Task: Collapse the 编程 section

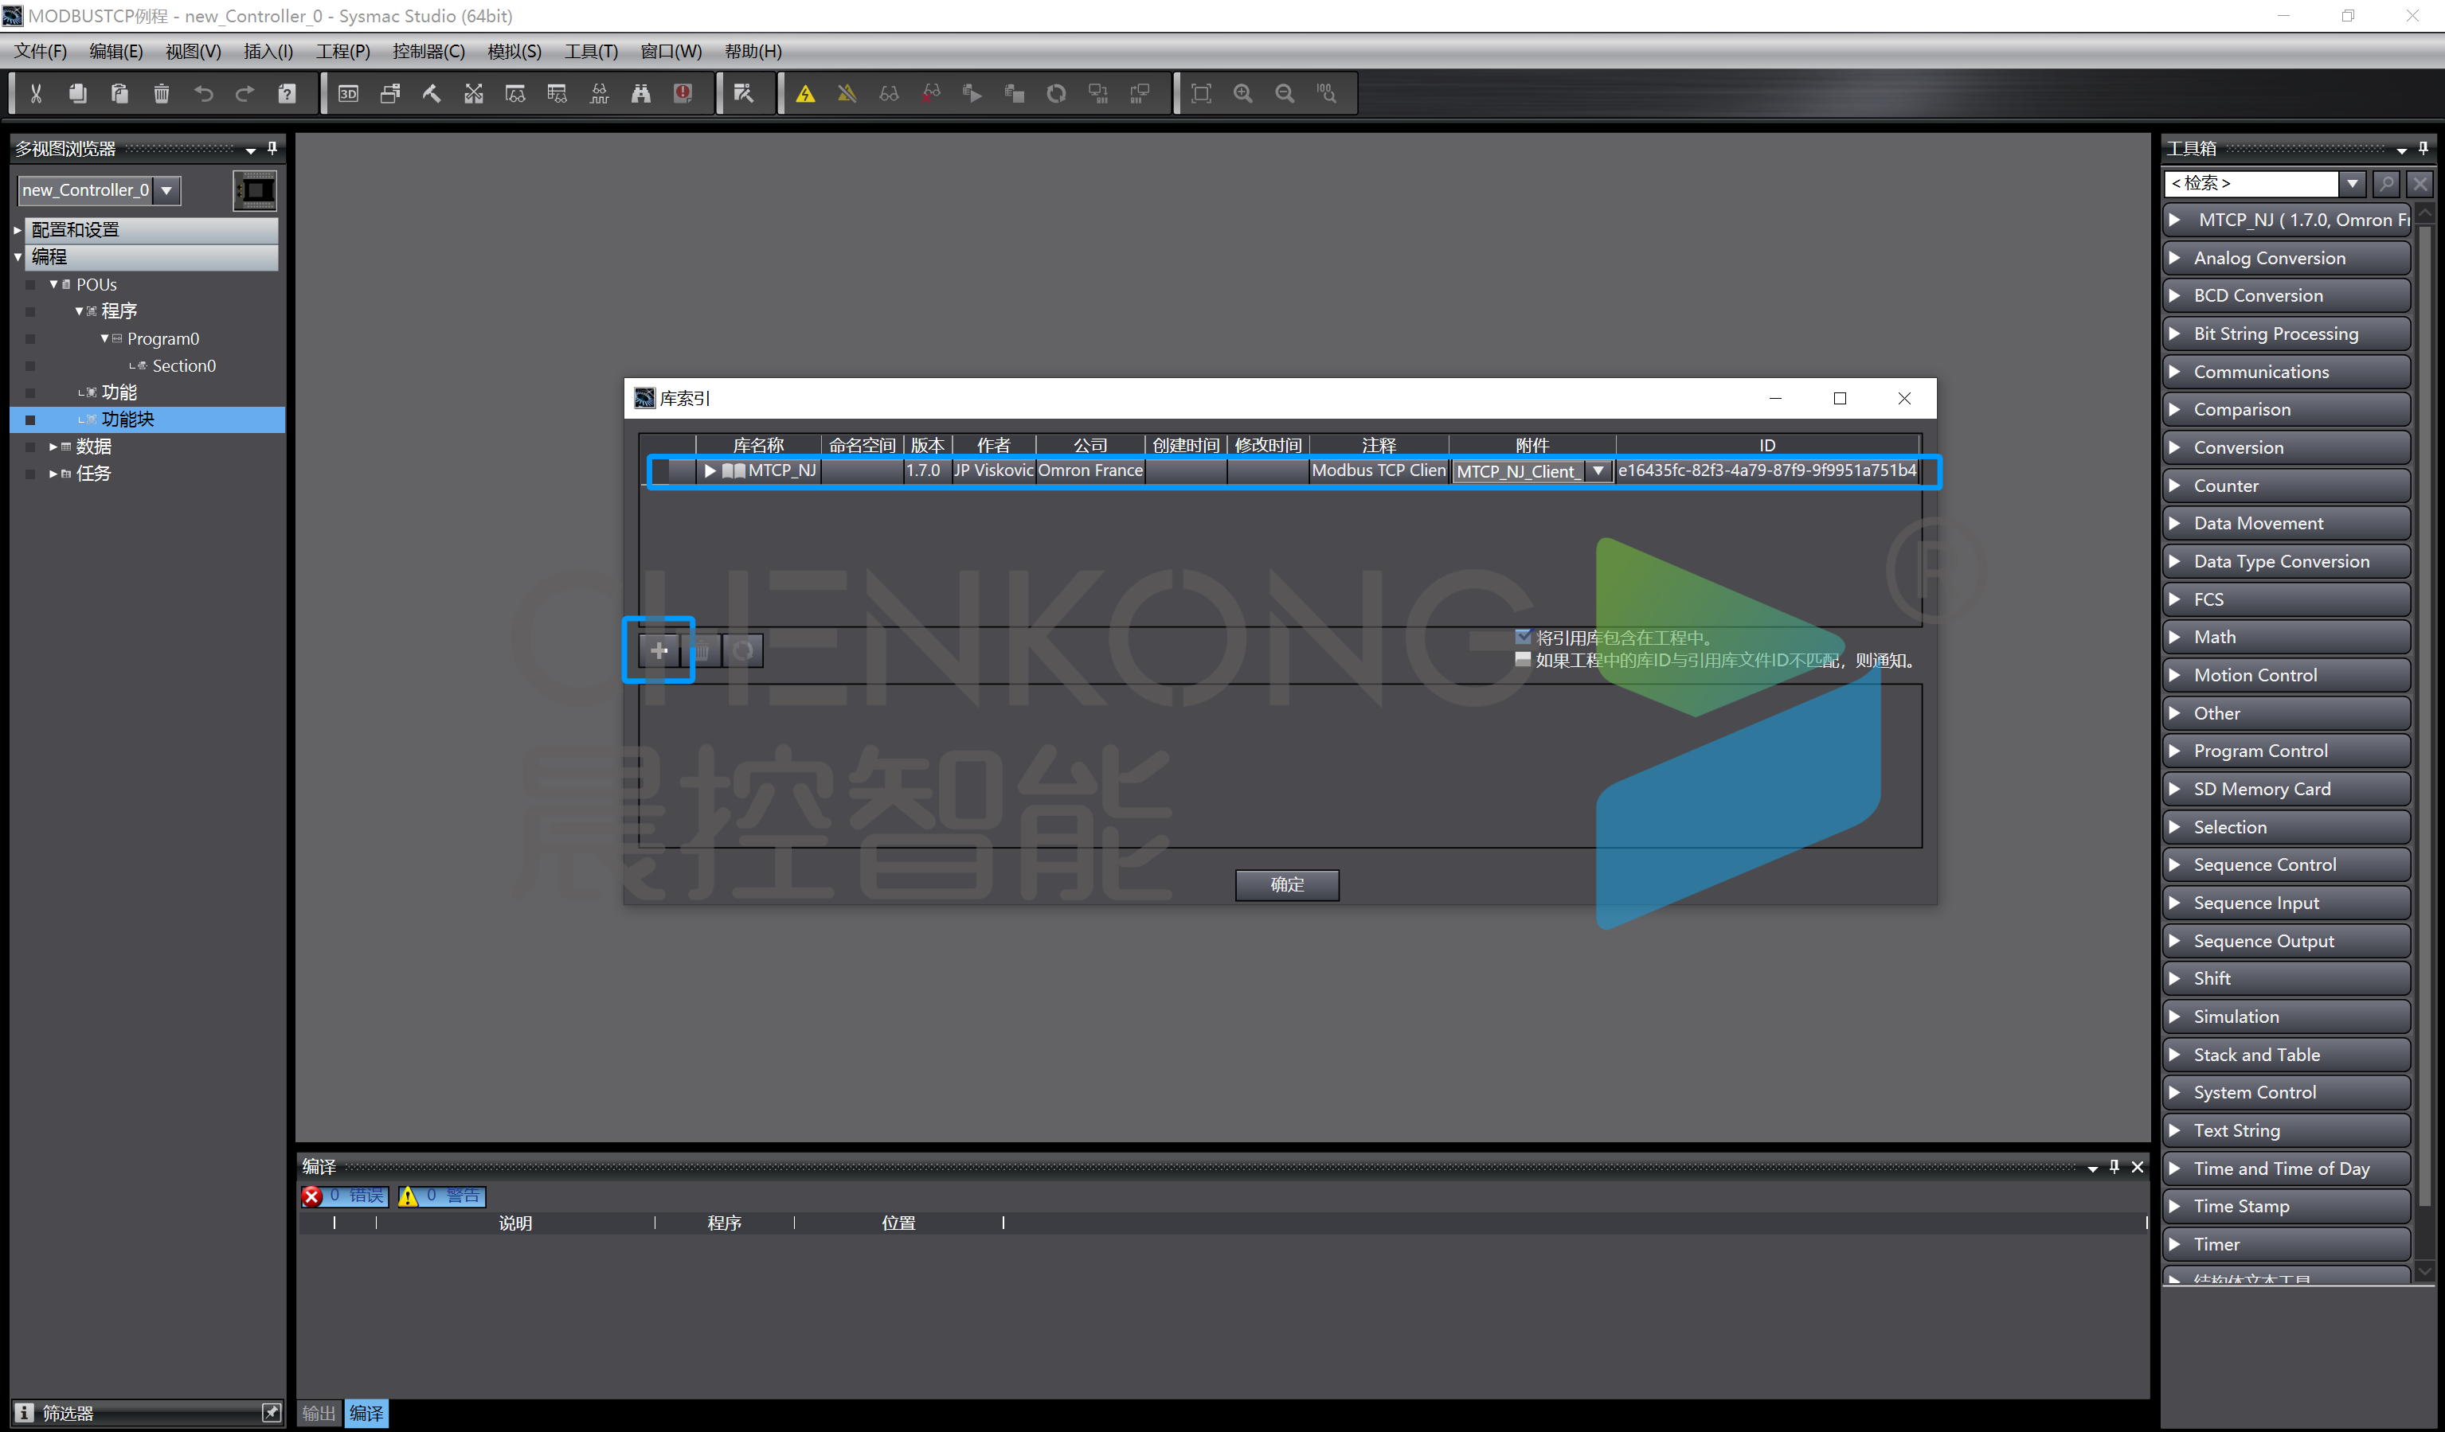Action: pyautogui.click(x=18, y=257)
